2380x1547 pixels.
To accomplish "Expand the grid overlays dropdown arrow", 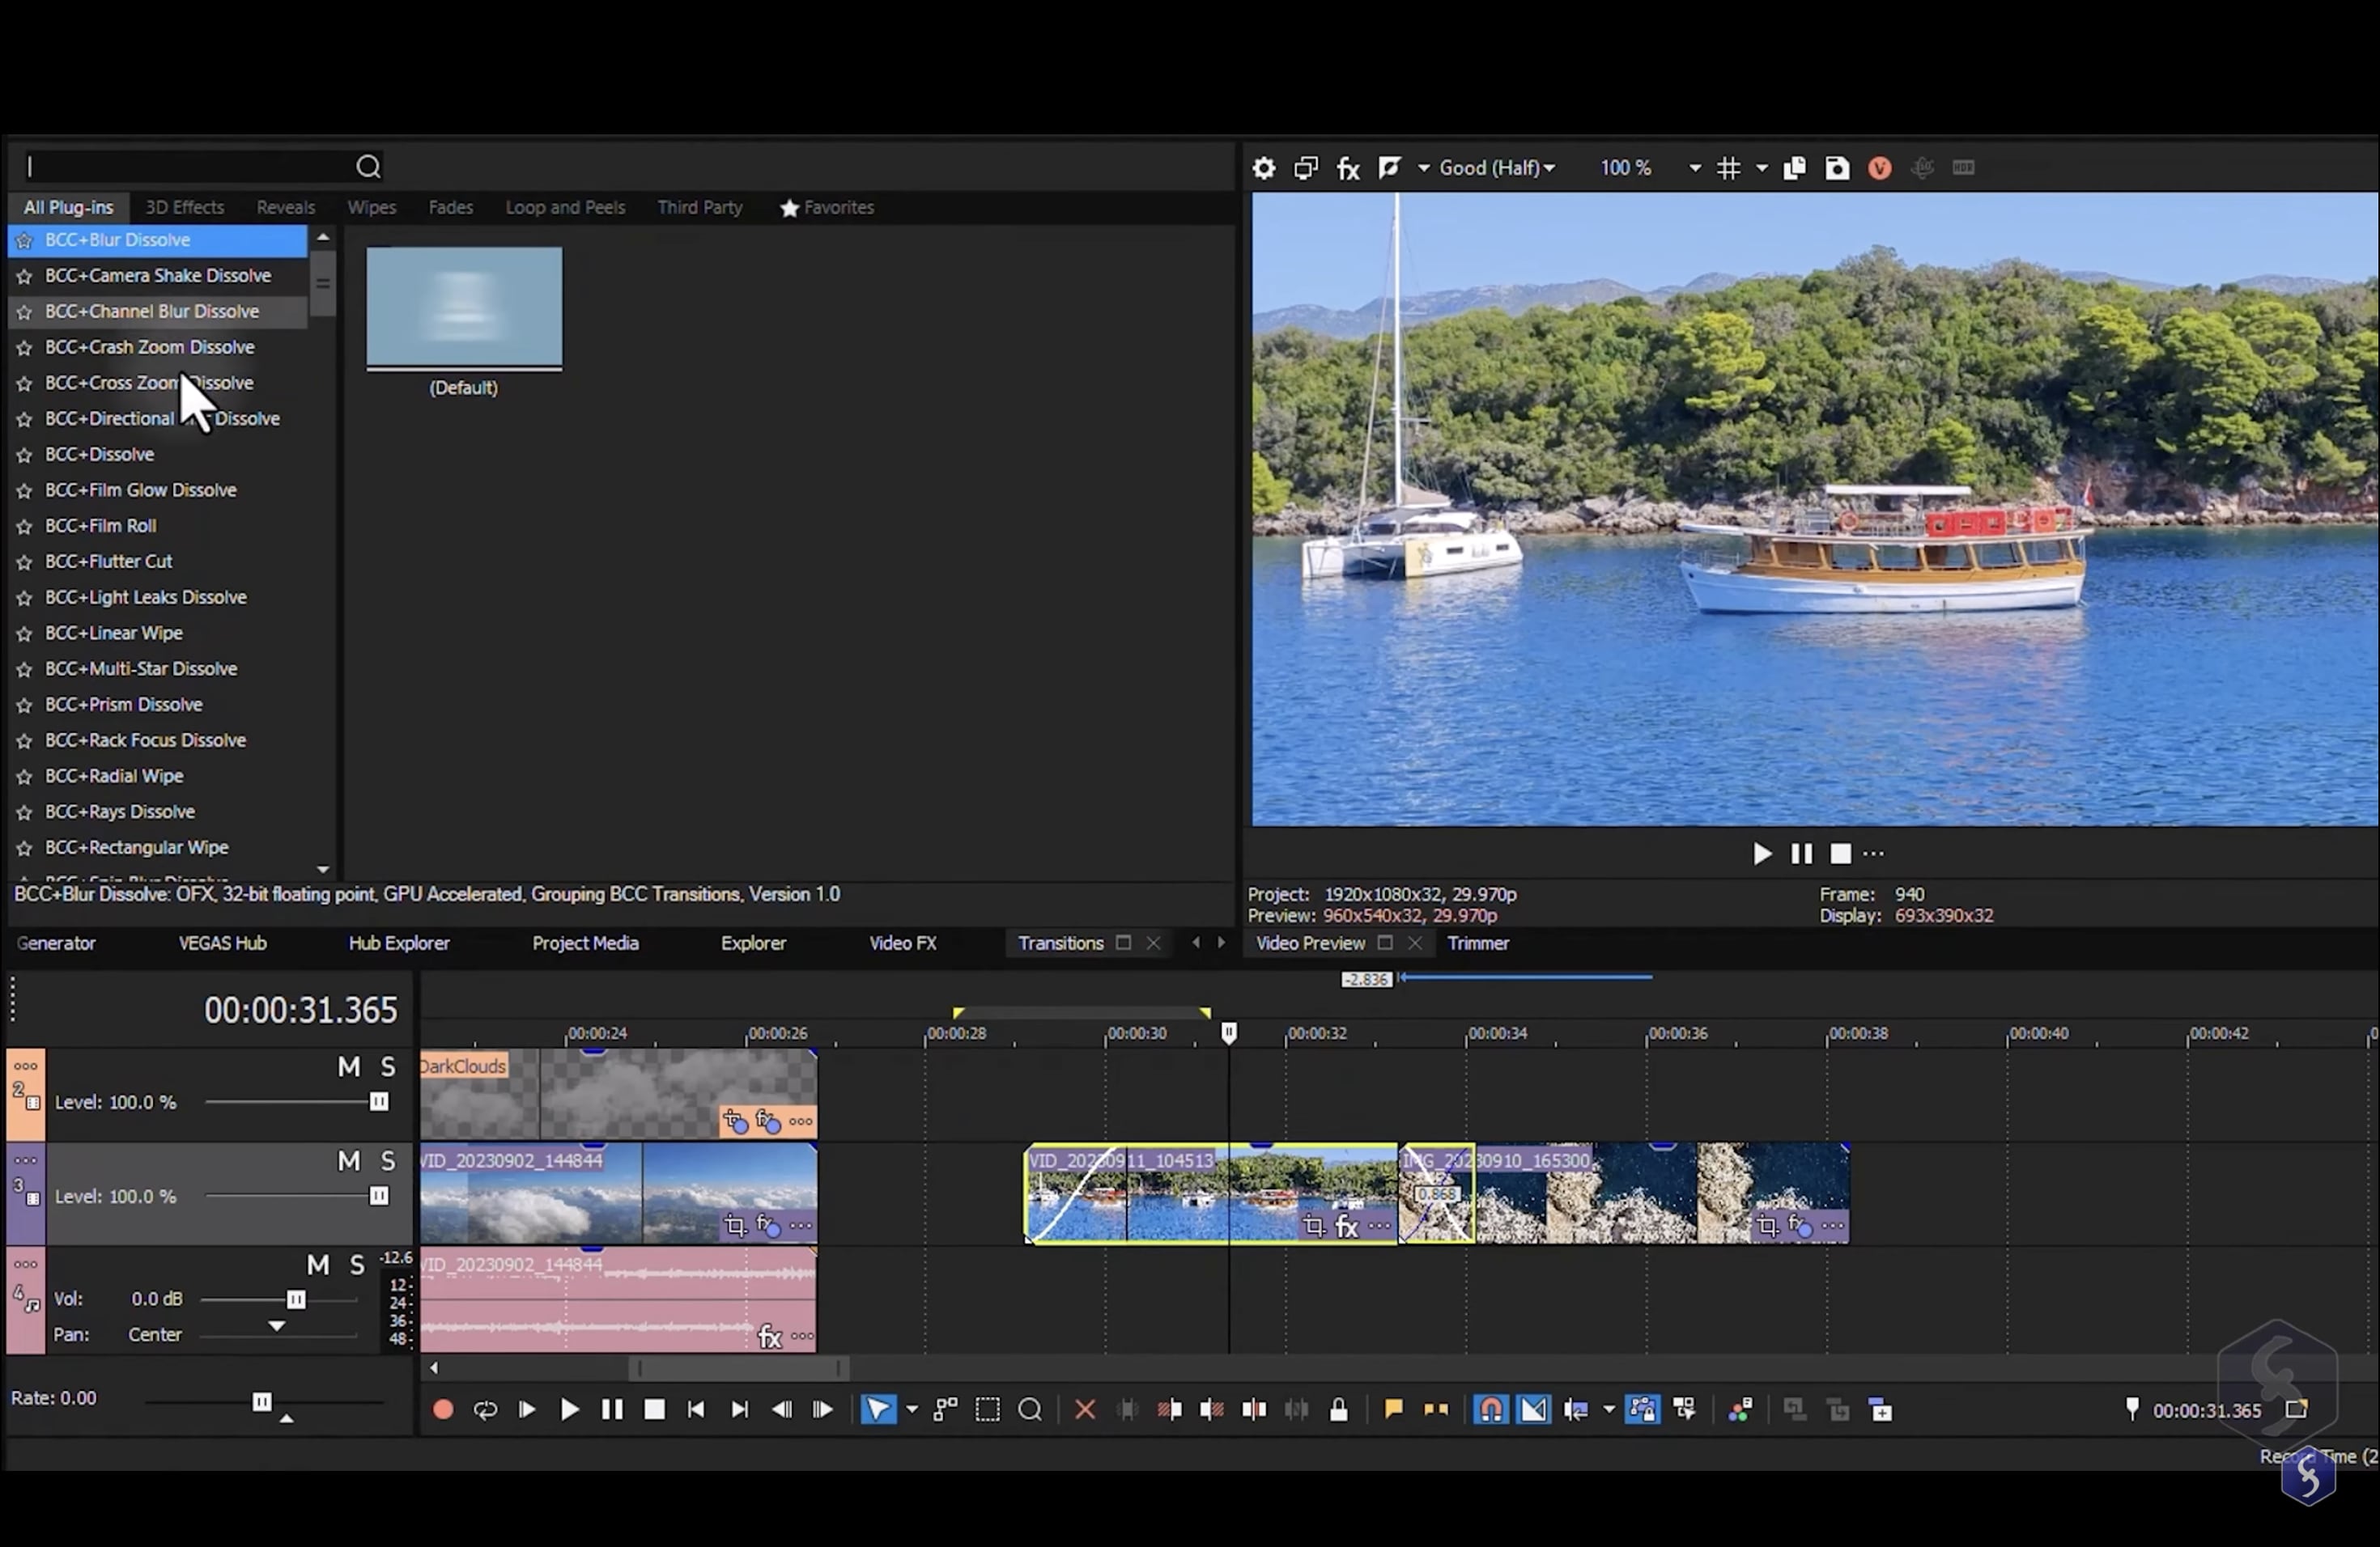I will 1762,168.
